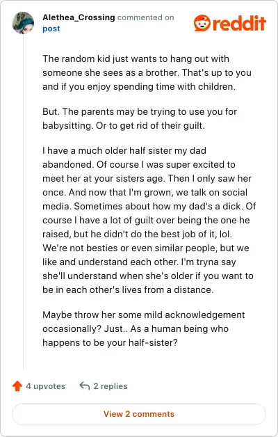Follow the blue "post" link
This screenshot has height=437, width=278.
[51, 29]
